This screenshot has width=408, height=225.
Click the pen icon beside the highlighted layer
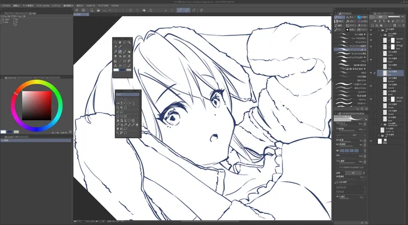pyautogui.click(x=374, y=73)
